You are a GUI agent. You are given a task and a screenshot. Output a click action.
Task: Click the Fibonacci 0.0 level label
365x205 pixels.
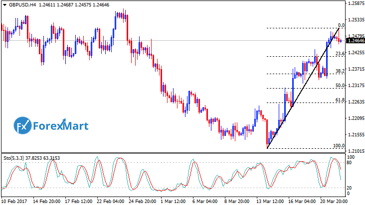[341, 25]
